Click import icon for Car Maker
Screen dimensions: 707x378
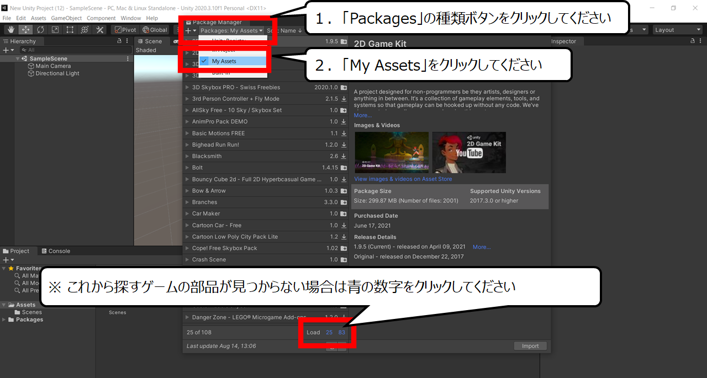344,214
